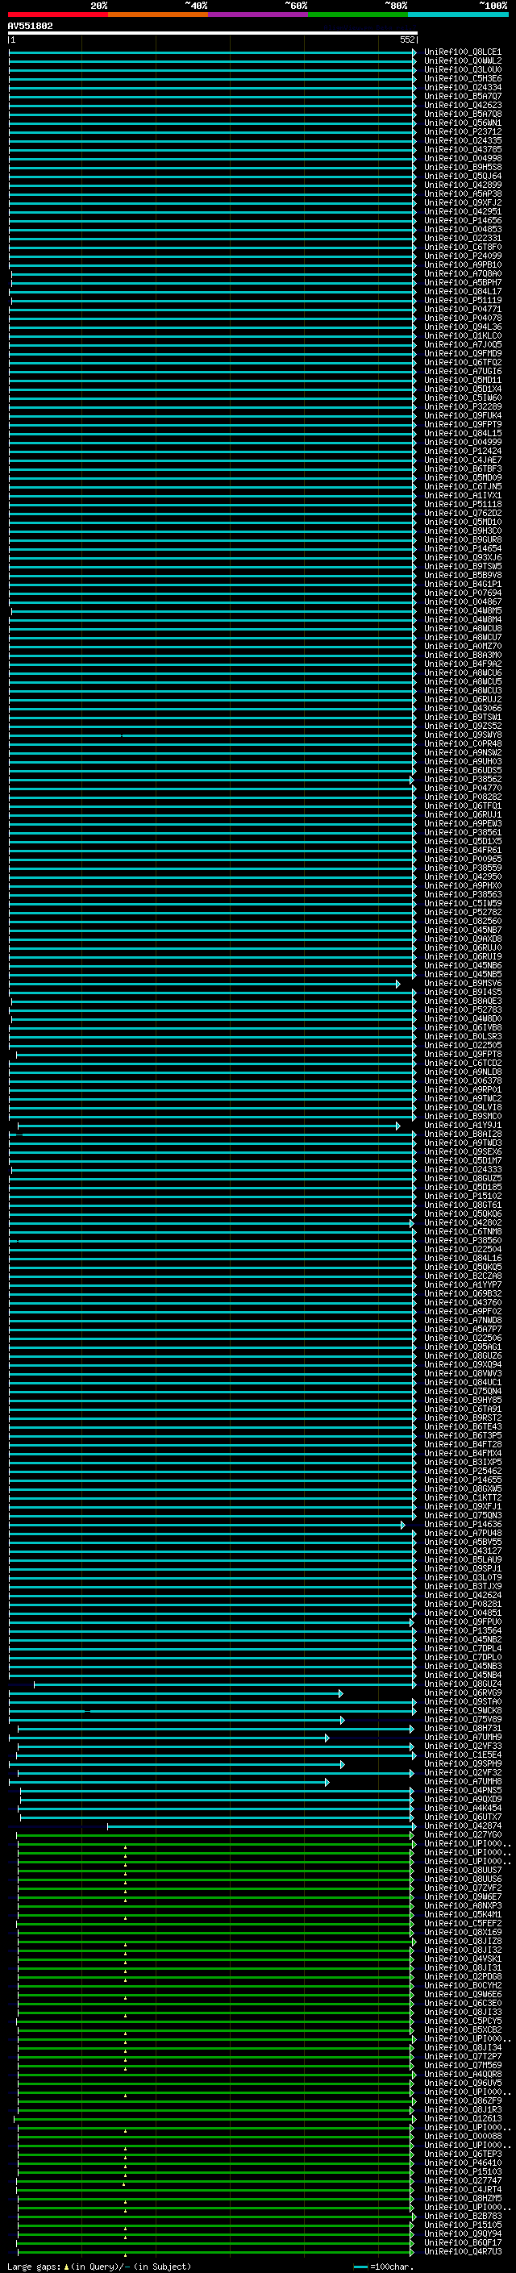
Task: Open hit UniRef100_P32289
Action: 462,406
